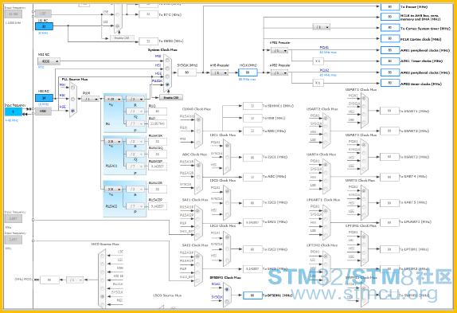Image resolution: width=457 pixels, height=313 pixels.
Task: Click the To RTC (KHz) value box
Action: pyautogui.click(x=148, y=14)
